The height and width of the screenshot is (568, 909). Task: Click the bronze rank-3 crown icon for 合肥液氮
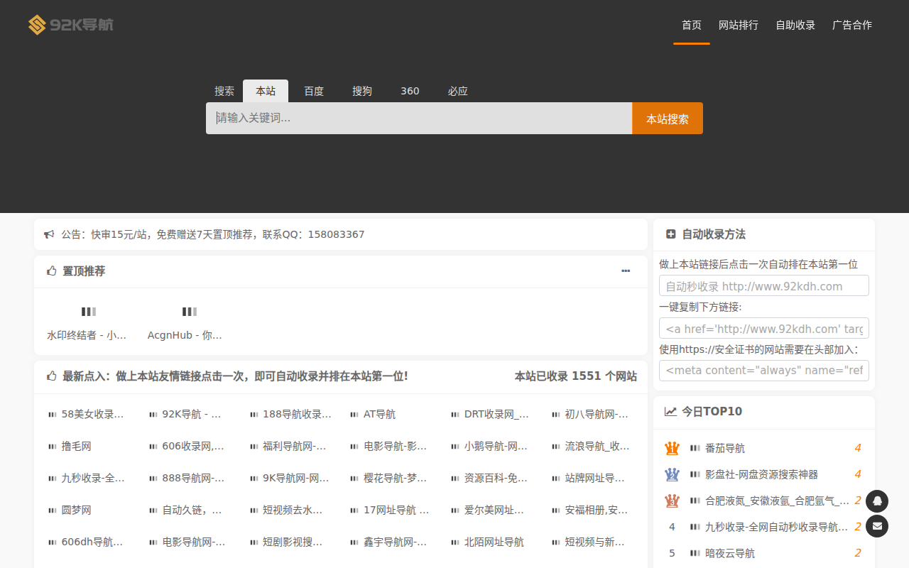pos(672,501)
